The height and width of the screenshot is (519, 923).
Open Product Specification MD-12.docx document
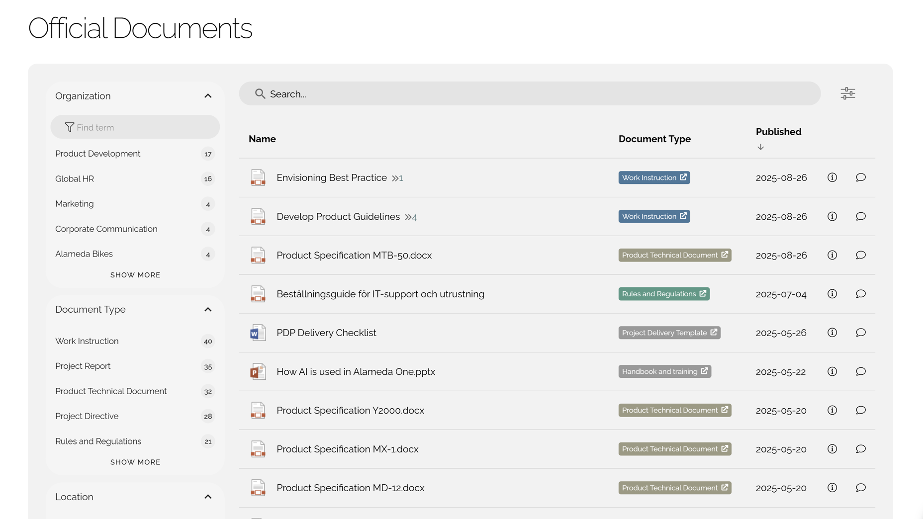point(351,488)
